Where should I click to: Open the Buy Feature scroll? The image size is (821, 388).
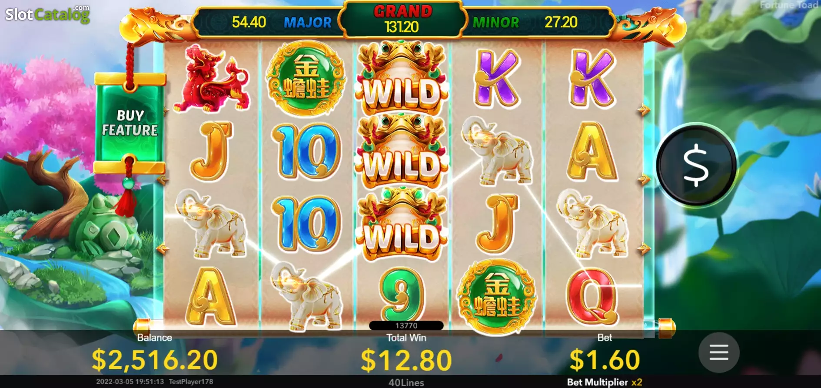coord(130,123)
